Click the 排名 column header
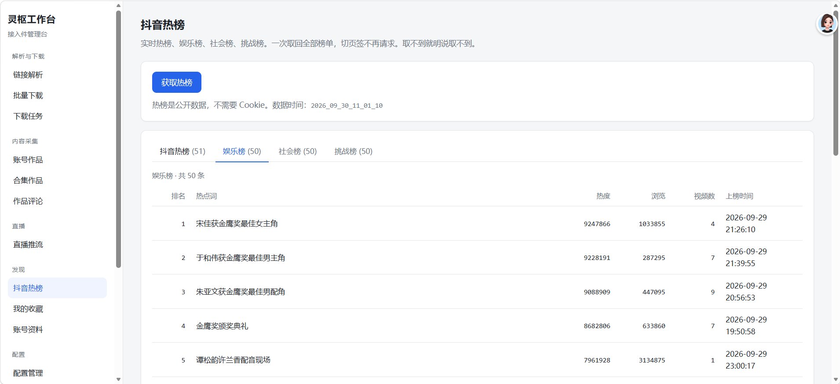The width and height of the screenshot is (840, 384). coord(178,196)
